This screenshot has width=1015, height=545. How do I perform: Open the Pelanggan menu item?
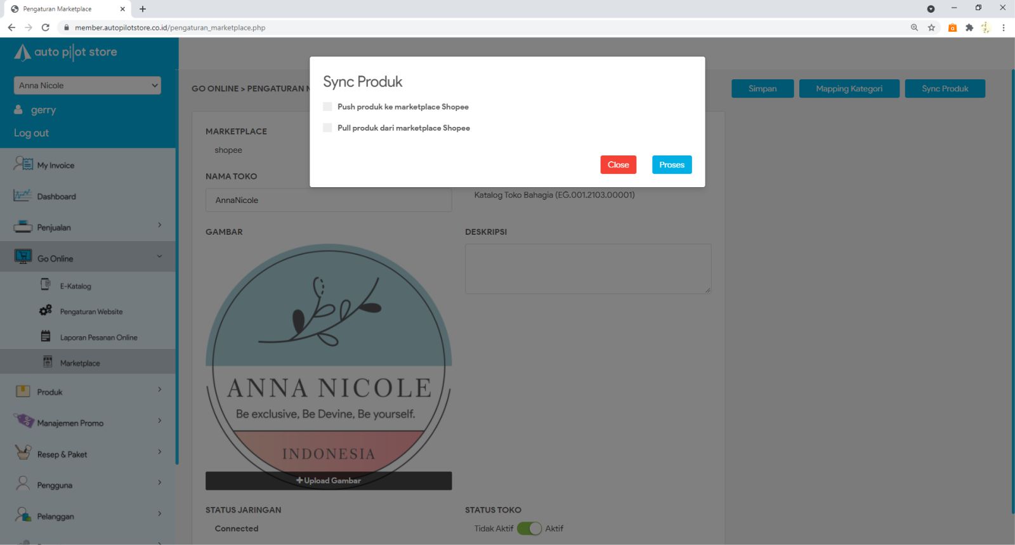[x=55, y=516]
